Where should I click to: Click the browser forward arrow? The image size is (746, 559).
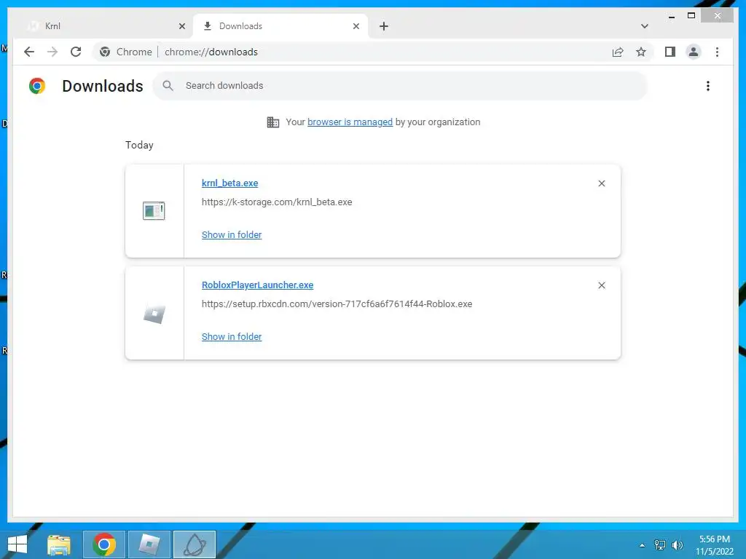[52, 52]
